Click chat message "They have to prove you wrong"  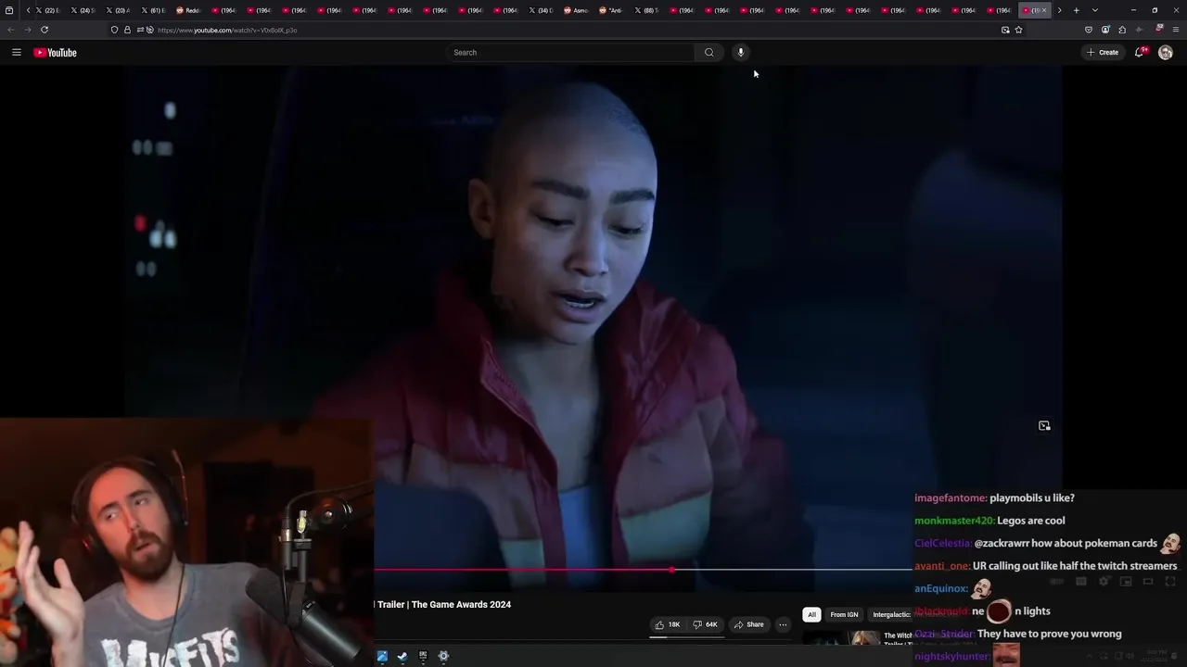click(1050, 634)
